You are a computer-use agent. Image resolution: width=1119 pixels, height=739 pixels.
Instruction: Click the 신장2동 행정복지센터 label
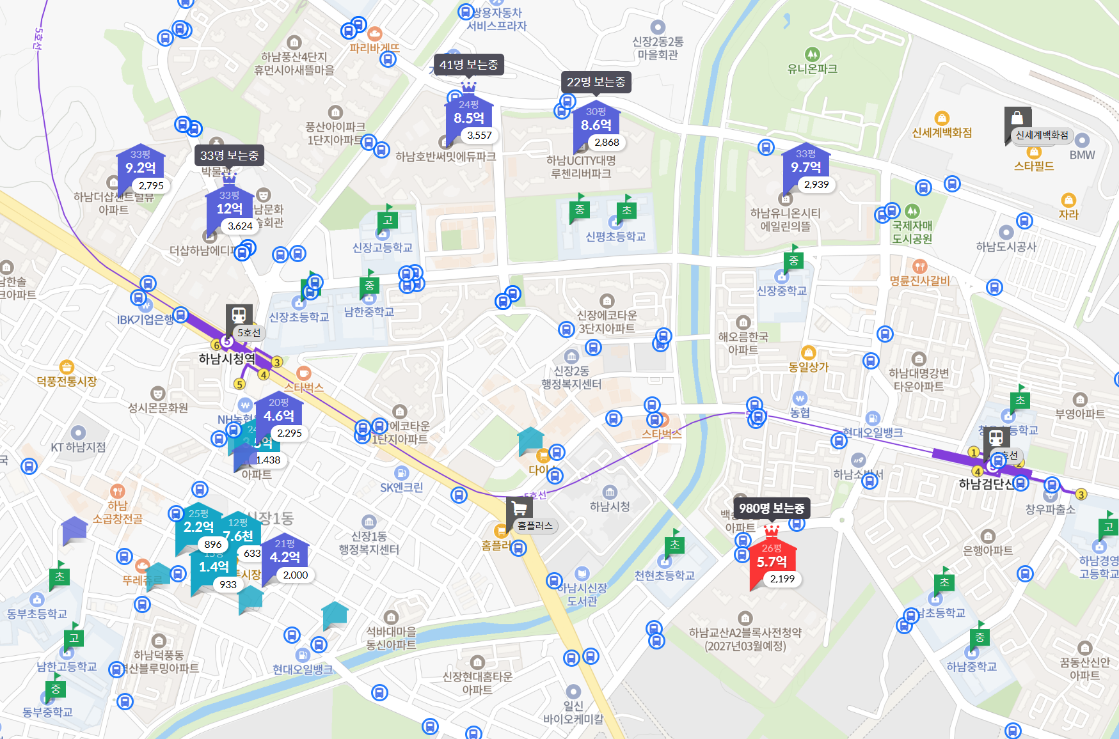572,378
